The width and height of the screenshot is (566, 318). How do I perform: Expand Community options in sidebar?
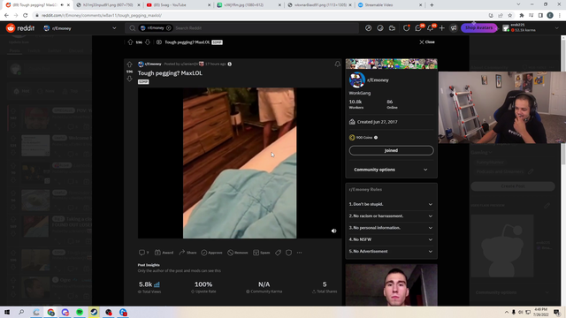point(391,170)
